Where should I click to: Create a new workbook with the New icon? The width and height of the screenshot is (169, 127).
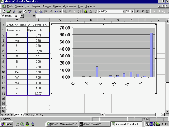pos(4,11)
